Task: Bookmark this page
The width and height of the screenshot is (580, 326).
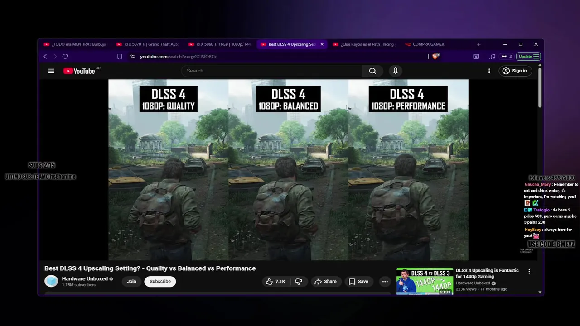Action: click(120, 57)
